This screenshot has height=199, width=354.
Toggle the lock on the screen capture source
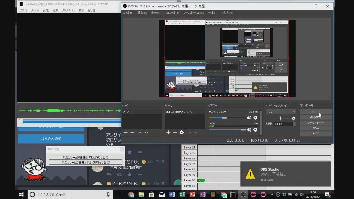point(173,112)
